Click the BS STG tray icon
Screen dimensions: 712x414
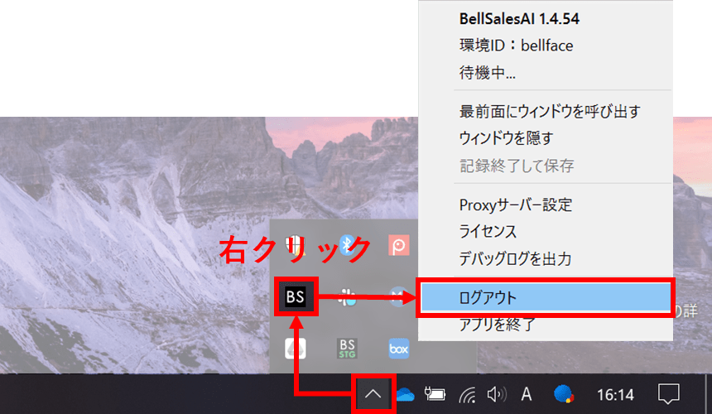pos(348,349)
